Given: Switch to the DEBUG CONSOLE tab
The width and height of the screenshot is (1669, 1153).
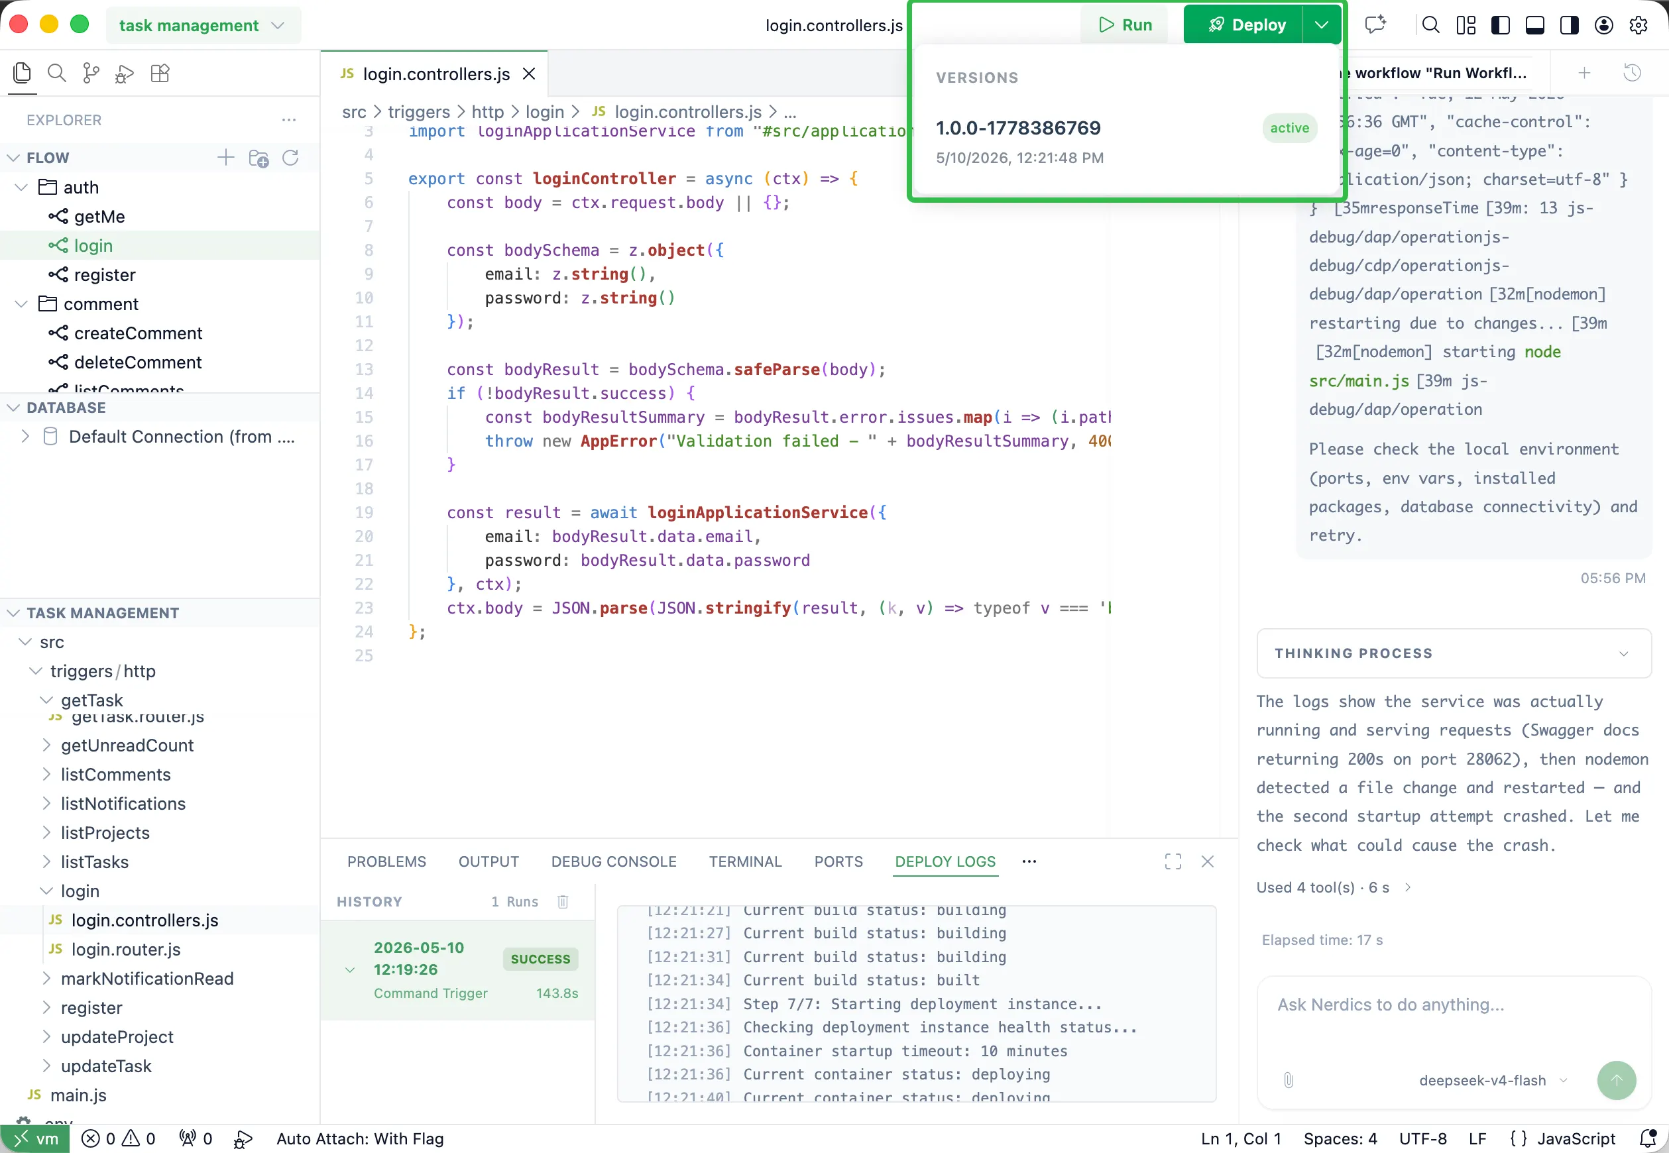Looking at the screenshot, I should tap(613, 861).
